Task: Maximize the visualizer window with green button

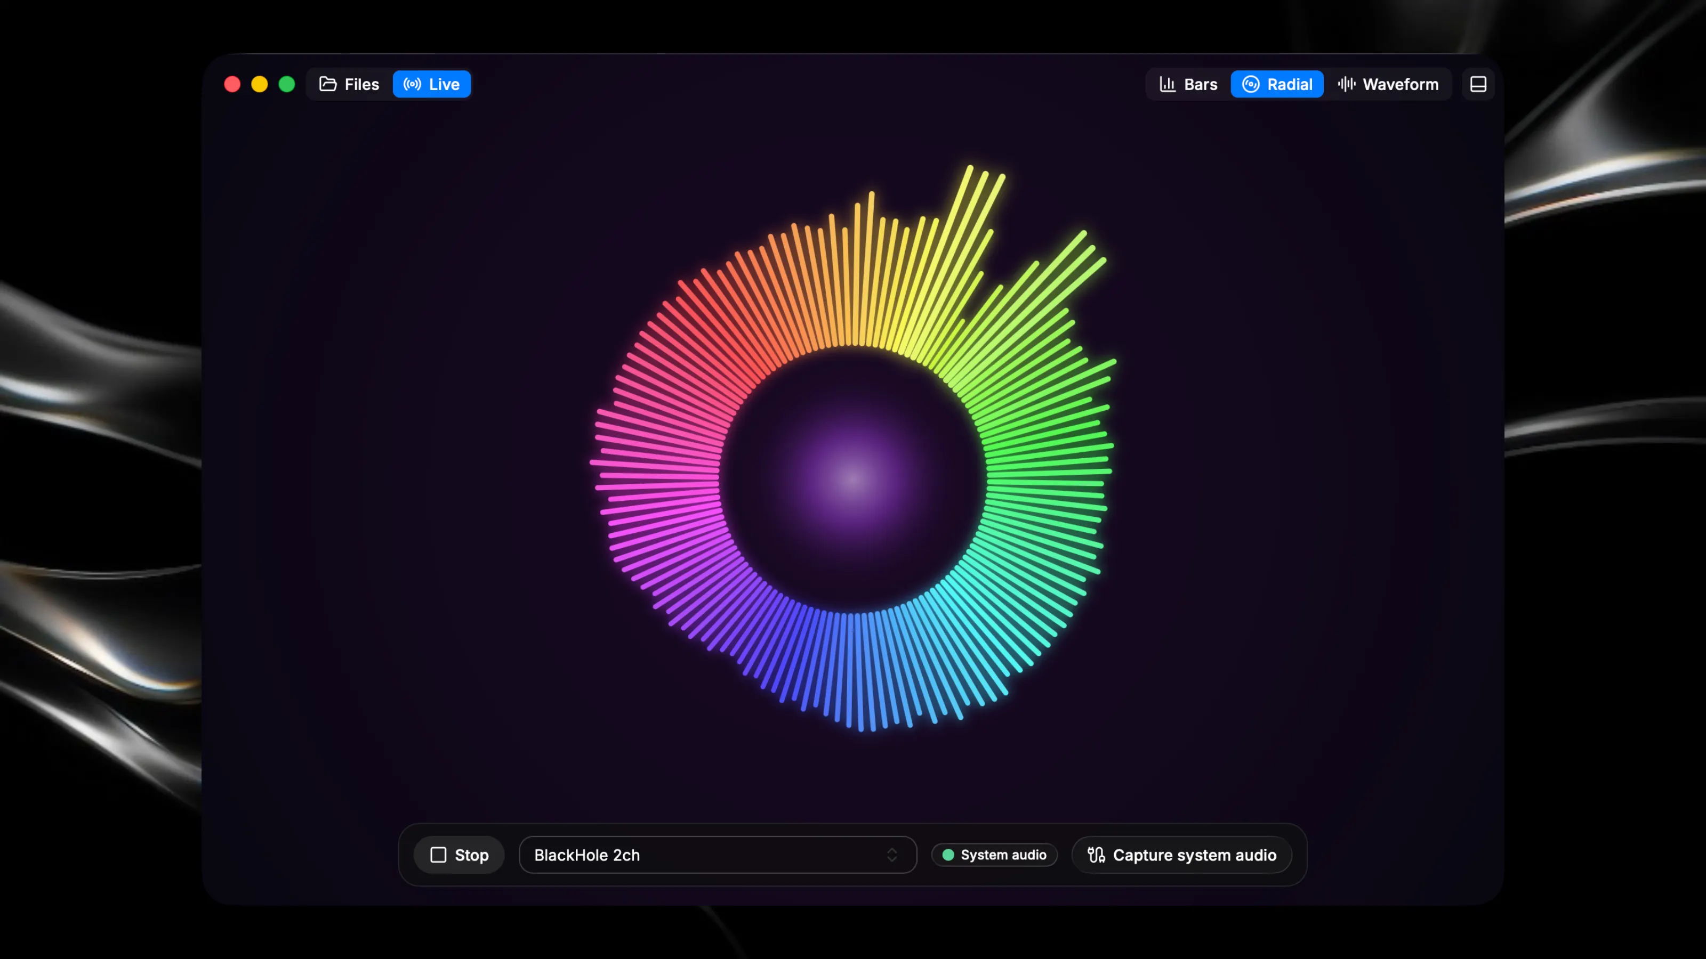Action: coord(287,84)
